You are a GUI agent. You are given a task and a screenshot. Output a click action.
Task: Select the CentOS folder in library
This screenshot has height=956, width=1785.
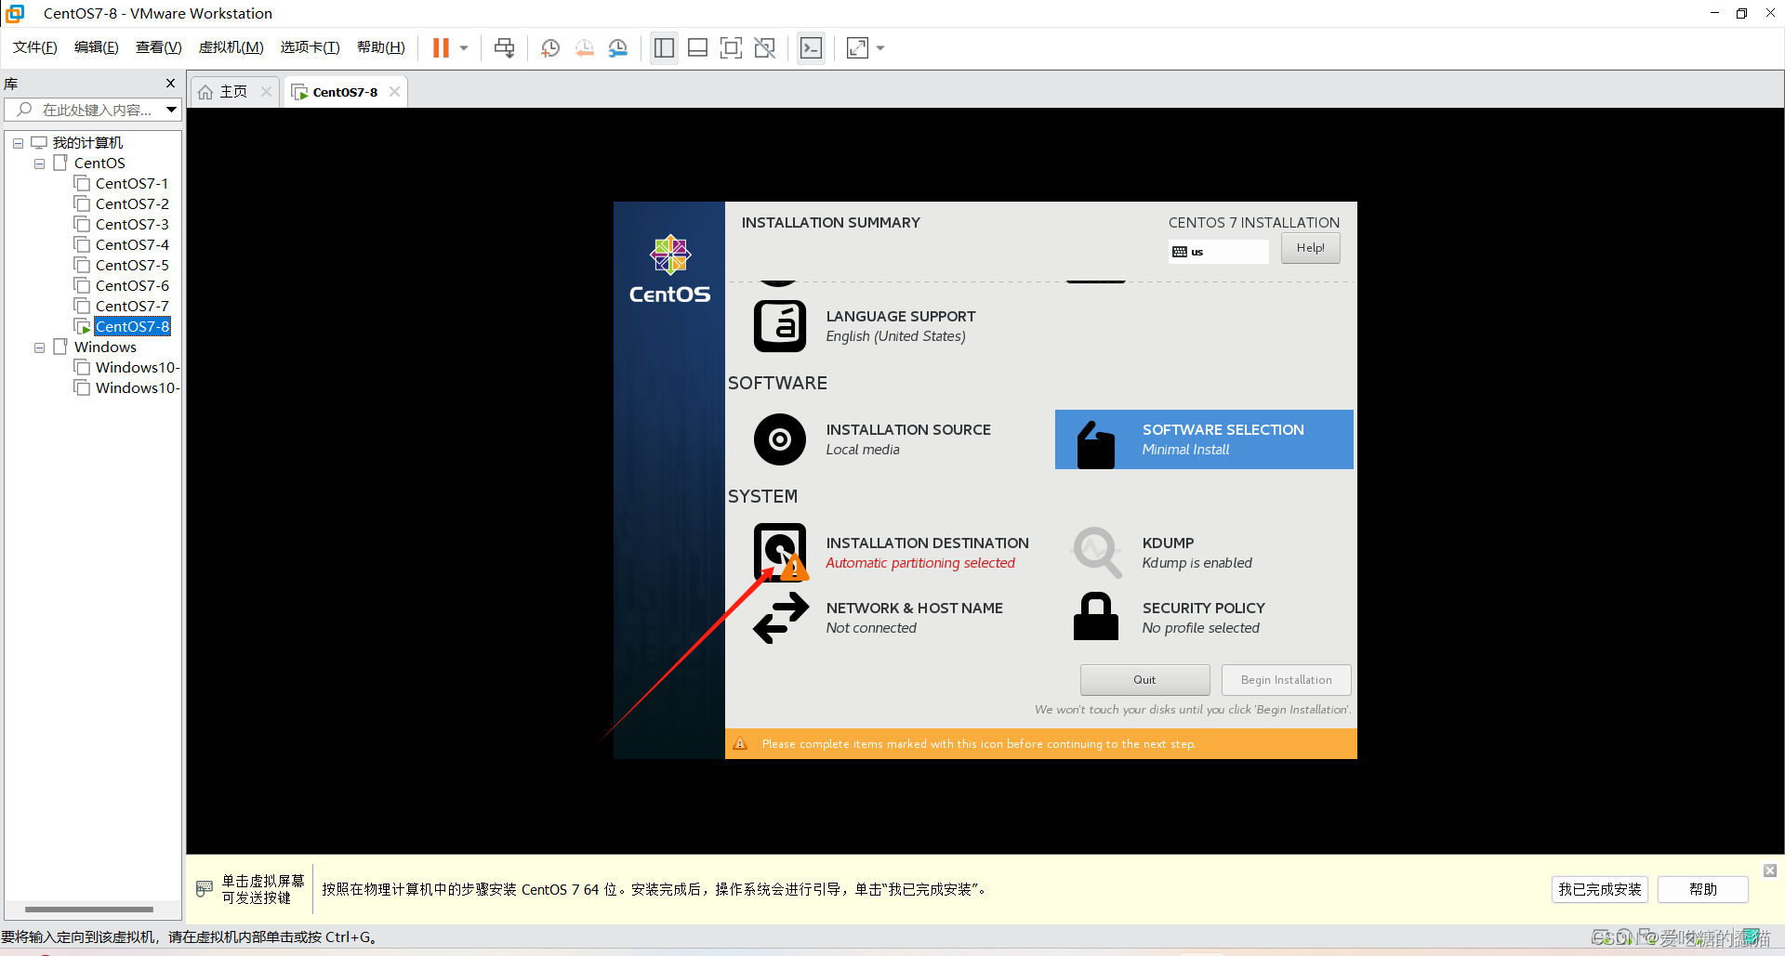click(99, 164)
